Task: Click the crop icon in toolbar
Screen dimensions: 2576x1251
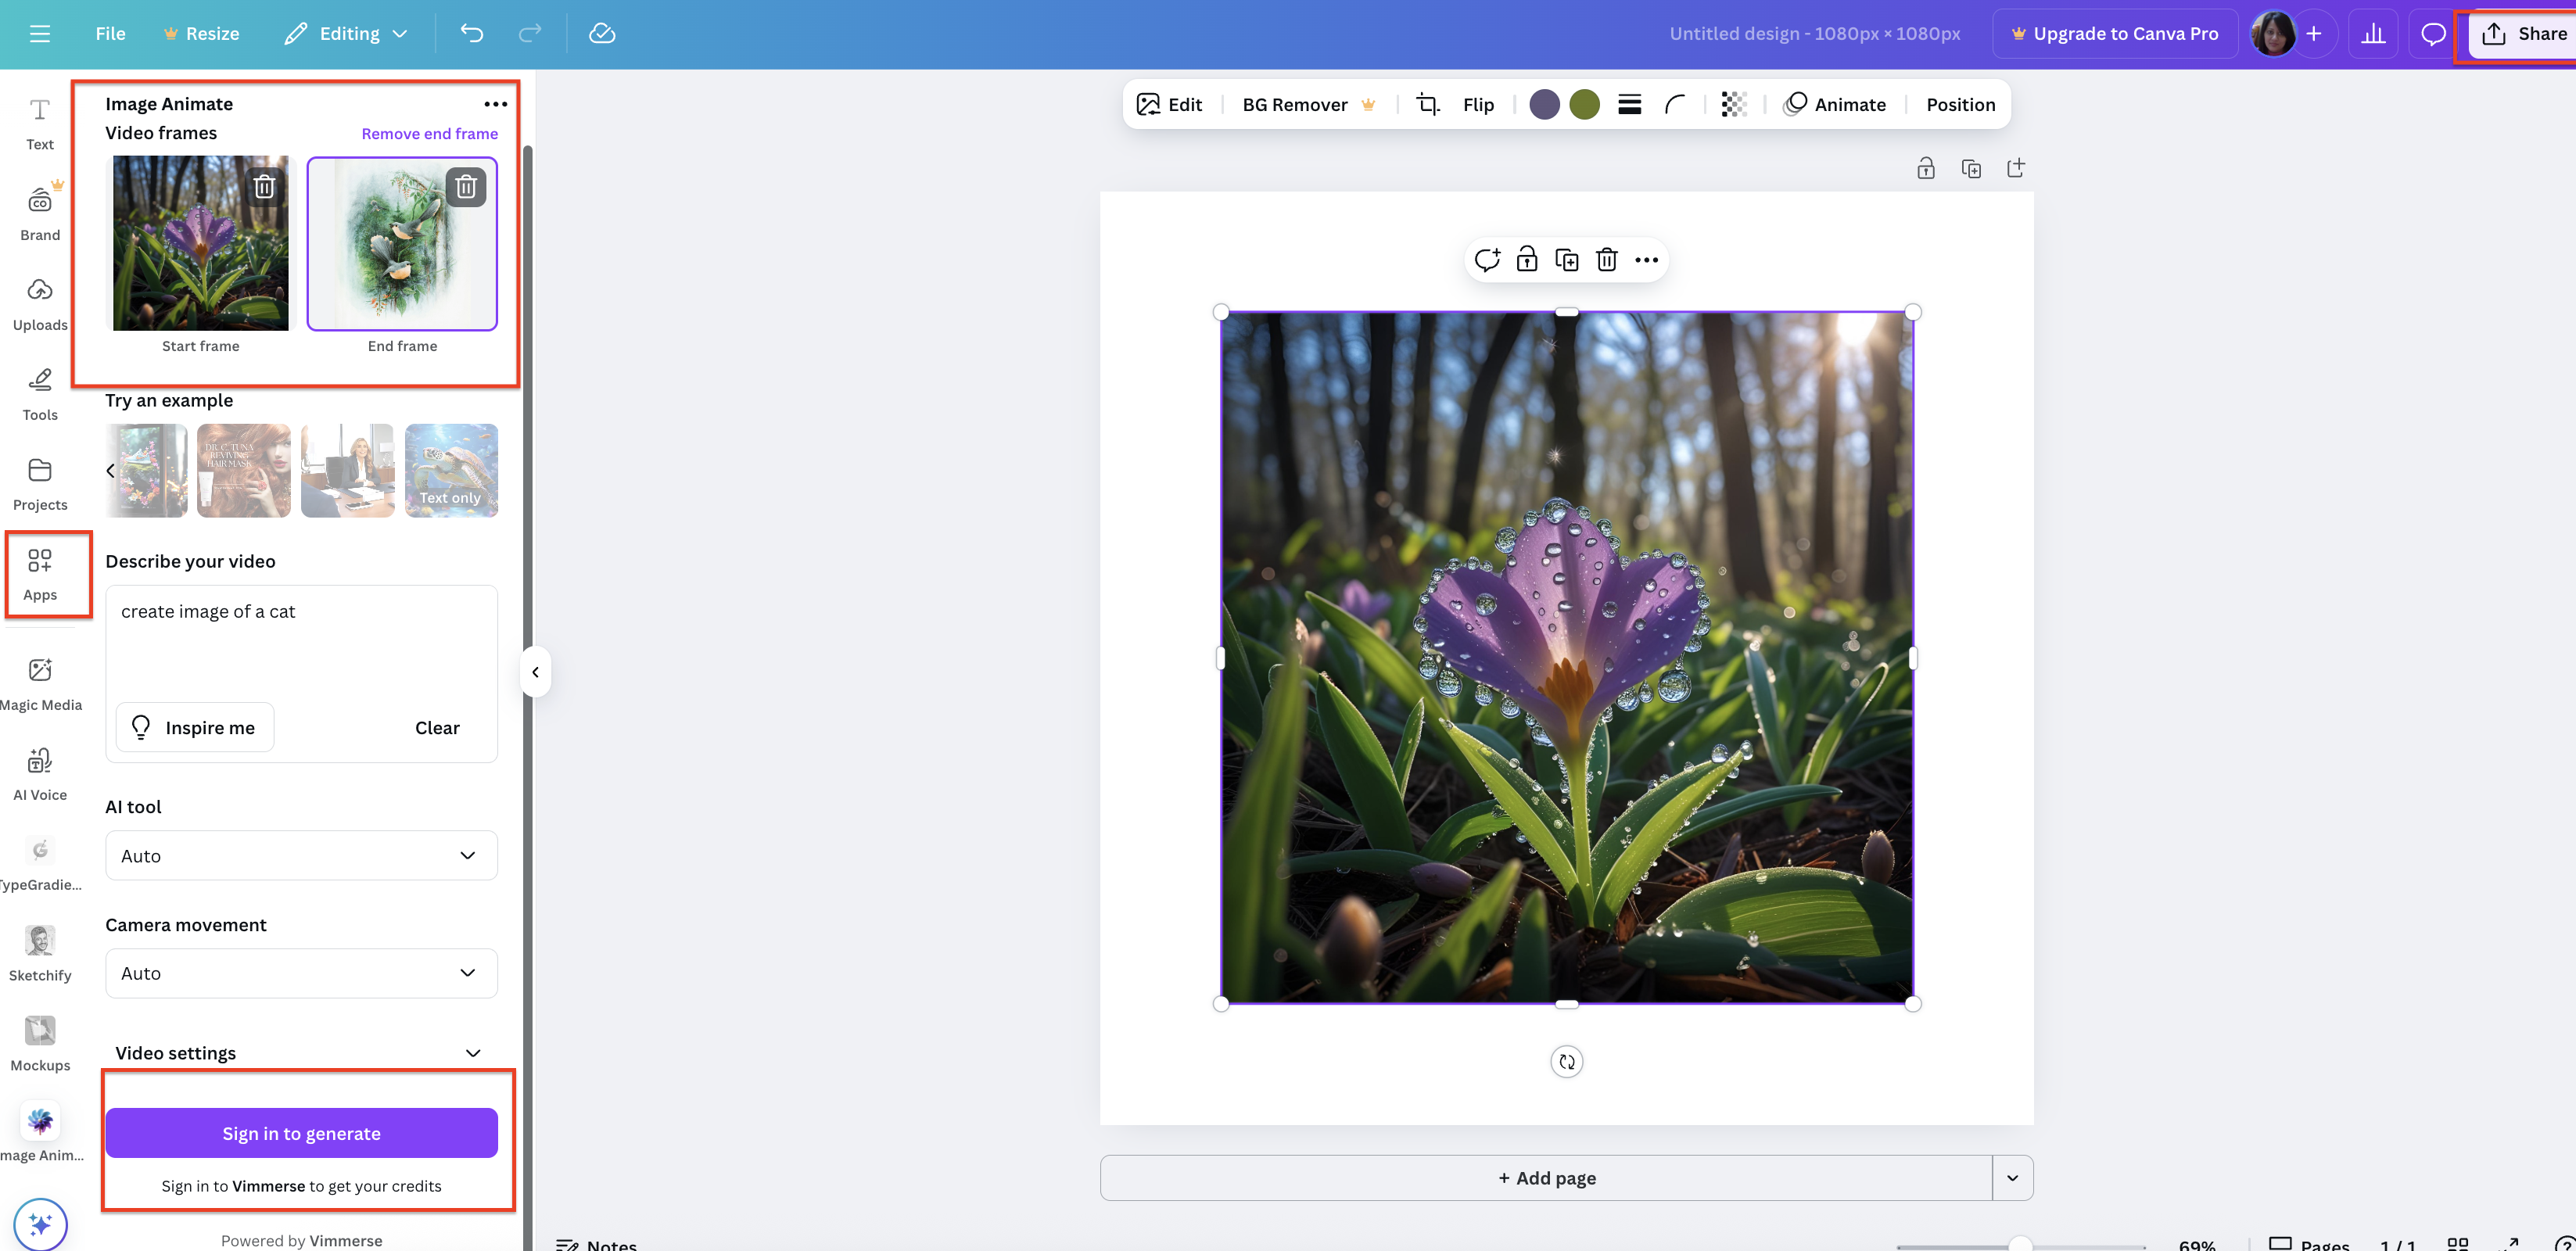Action: (1428, 104)
